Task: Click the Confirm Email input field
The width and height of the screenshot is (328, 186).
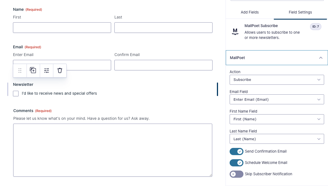Action: click(163, 65)
